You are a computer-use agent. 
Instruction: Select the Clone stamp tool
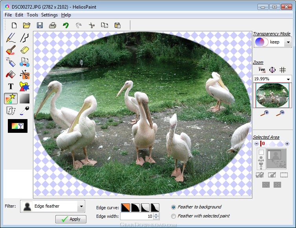[25, 62]
